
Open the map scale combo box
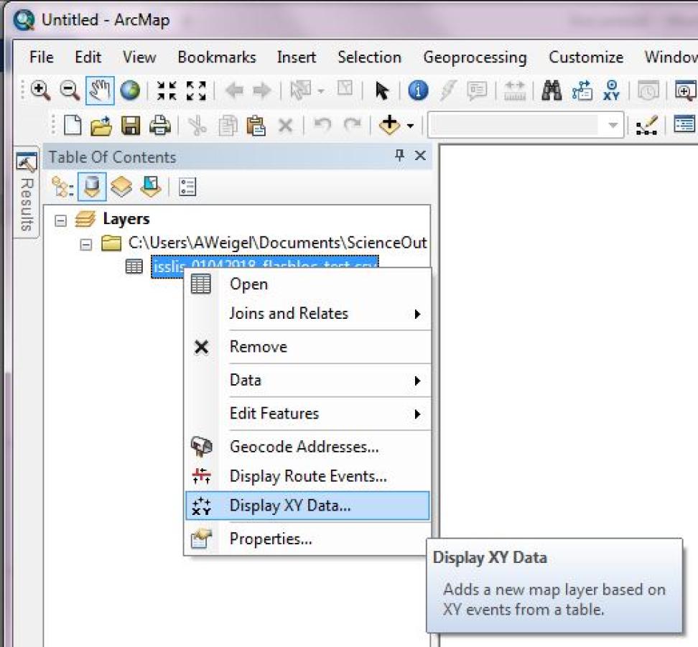coord(525,125)
